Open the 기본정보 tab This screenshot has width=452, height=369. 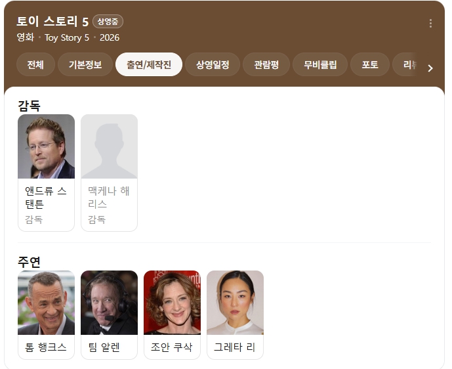point(85,64)
